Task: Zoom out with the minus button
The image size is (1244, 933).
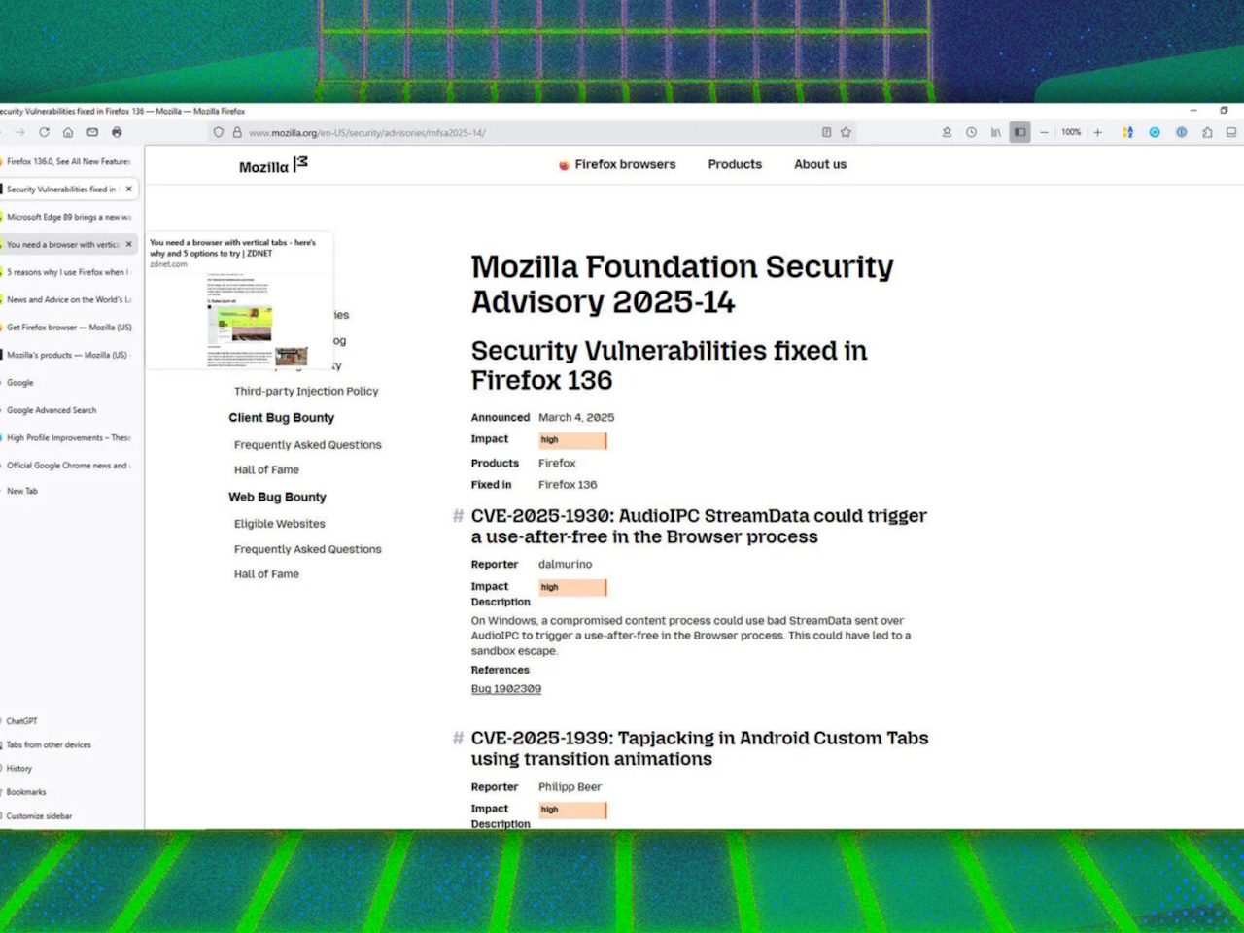Action: pos(1044,132)
